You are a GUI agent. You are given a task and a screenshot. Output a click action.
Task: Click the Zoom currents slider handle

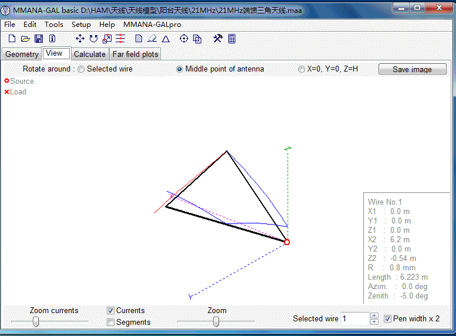point(36,321)
